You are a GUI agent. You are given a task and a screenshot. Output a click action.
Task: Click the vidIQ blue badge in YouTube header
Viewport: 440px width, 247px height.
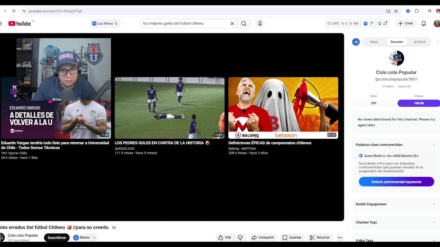click(365, 23)
